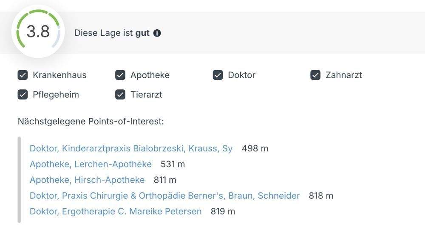Click the 531 m distance label
Viewport: 425px width, 233px height.
173,164
